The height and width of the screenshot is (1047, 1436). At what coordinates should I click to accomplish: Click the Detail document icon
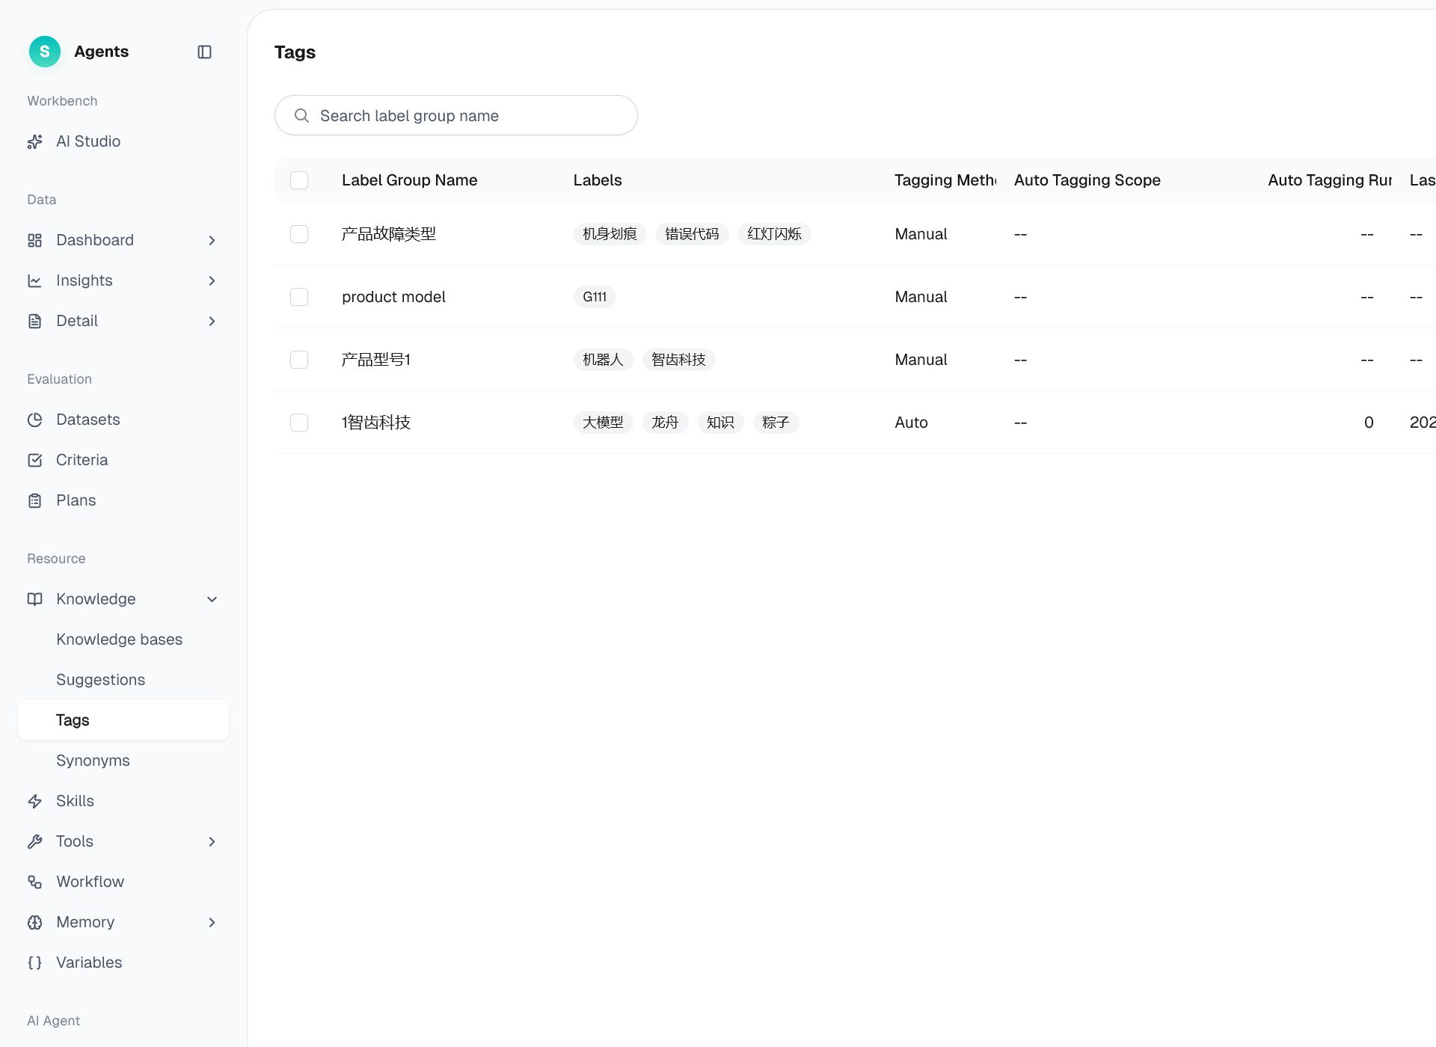34,321
